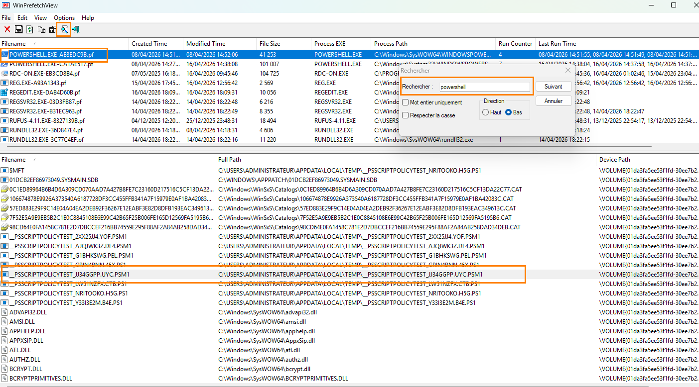Image resolution: width=699 pixels, height=387 pixels.
Task: Select RUNDLL32.EXE-3C77C4EF.pf row
Action: click(x=349, y=140)
